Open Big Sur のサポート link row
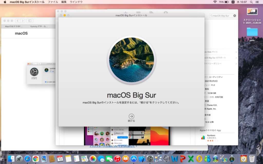263x164 pixels. click(220, 58)
